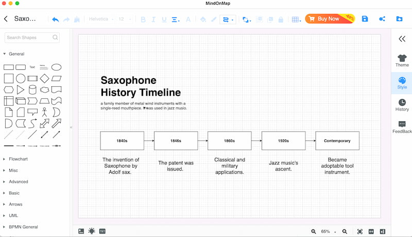Select the ellipse shape
412x237 pixels.
pyautogui.click(x=56, y=67)
